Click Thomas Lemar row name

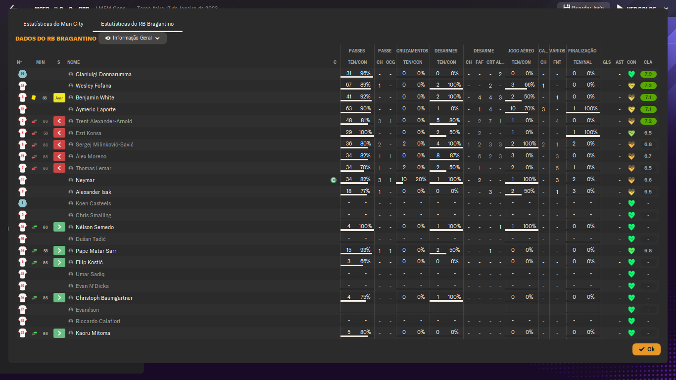[x=94, y=169]
